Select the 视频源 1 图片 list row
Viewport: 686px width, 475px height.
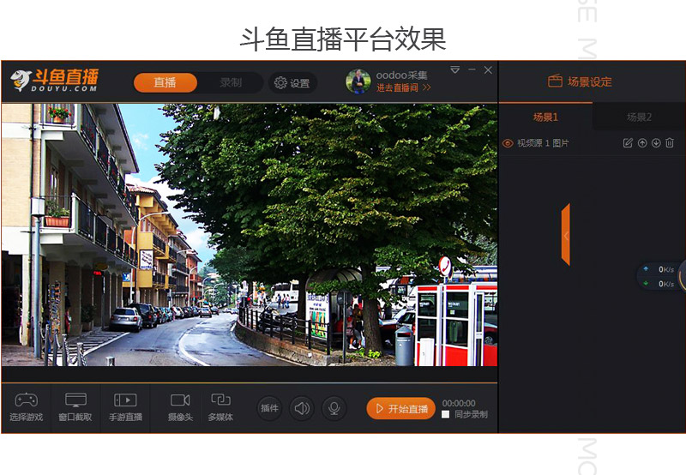(x=593, y=143)
